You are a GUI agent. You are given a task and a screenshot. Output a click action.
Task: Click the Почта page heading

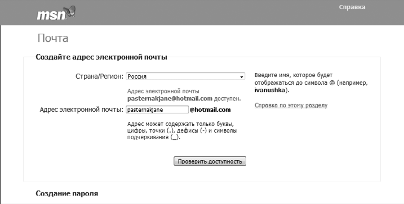[53, 38]
